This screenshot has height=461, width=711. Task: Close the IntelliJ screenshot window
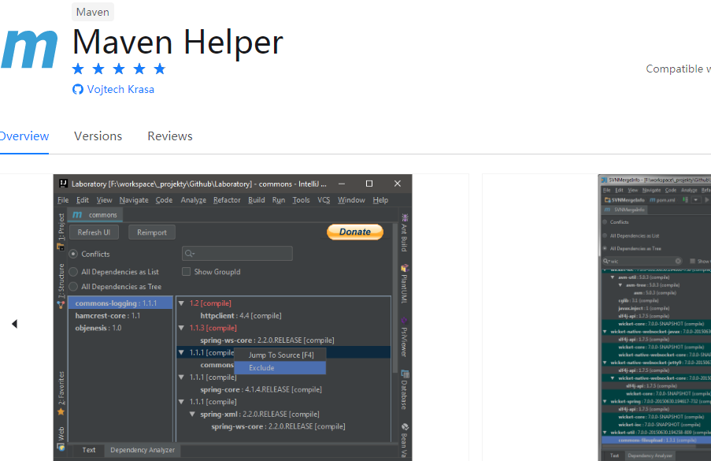(x=397, y=184)
